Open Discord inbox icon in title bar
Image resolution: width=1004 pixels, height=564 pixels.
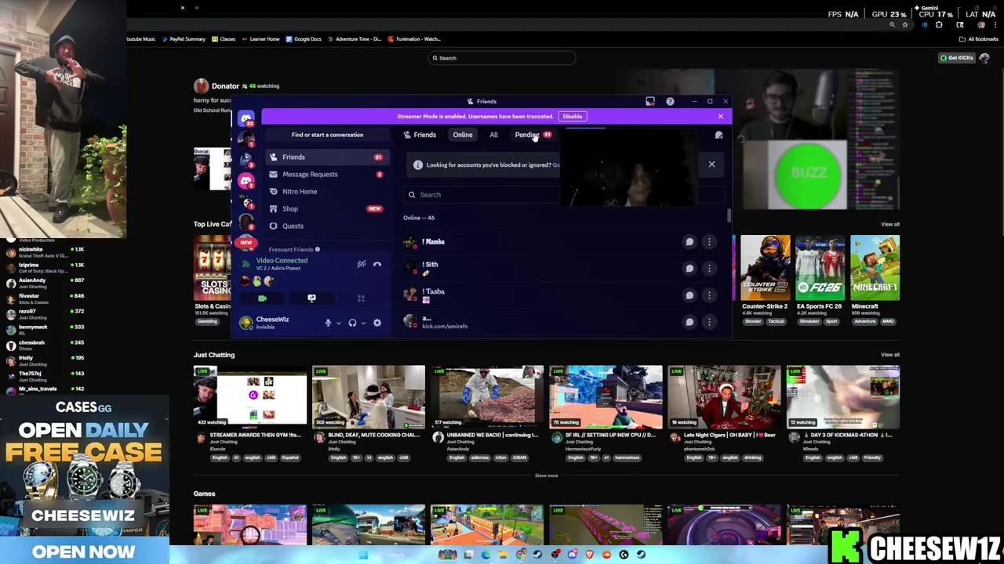[x=650, y=101]
